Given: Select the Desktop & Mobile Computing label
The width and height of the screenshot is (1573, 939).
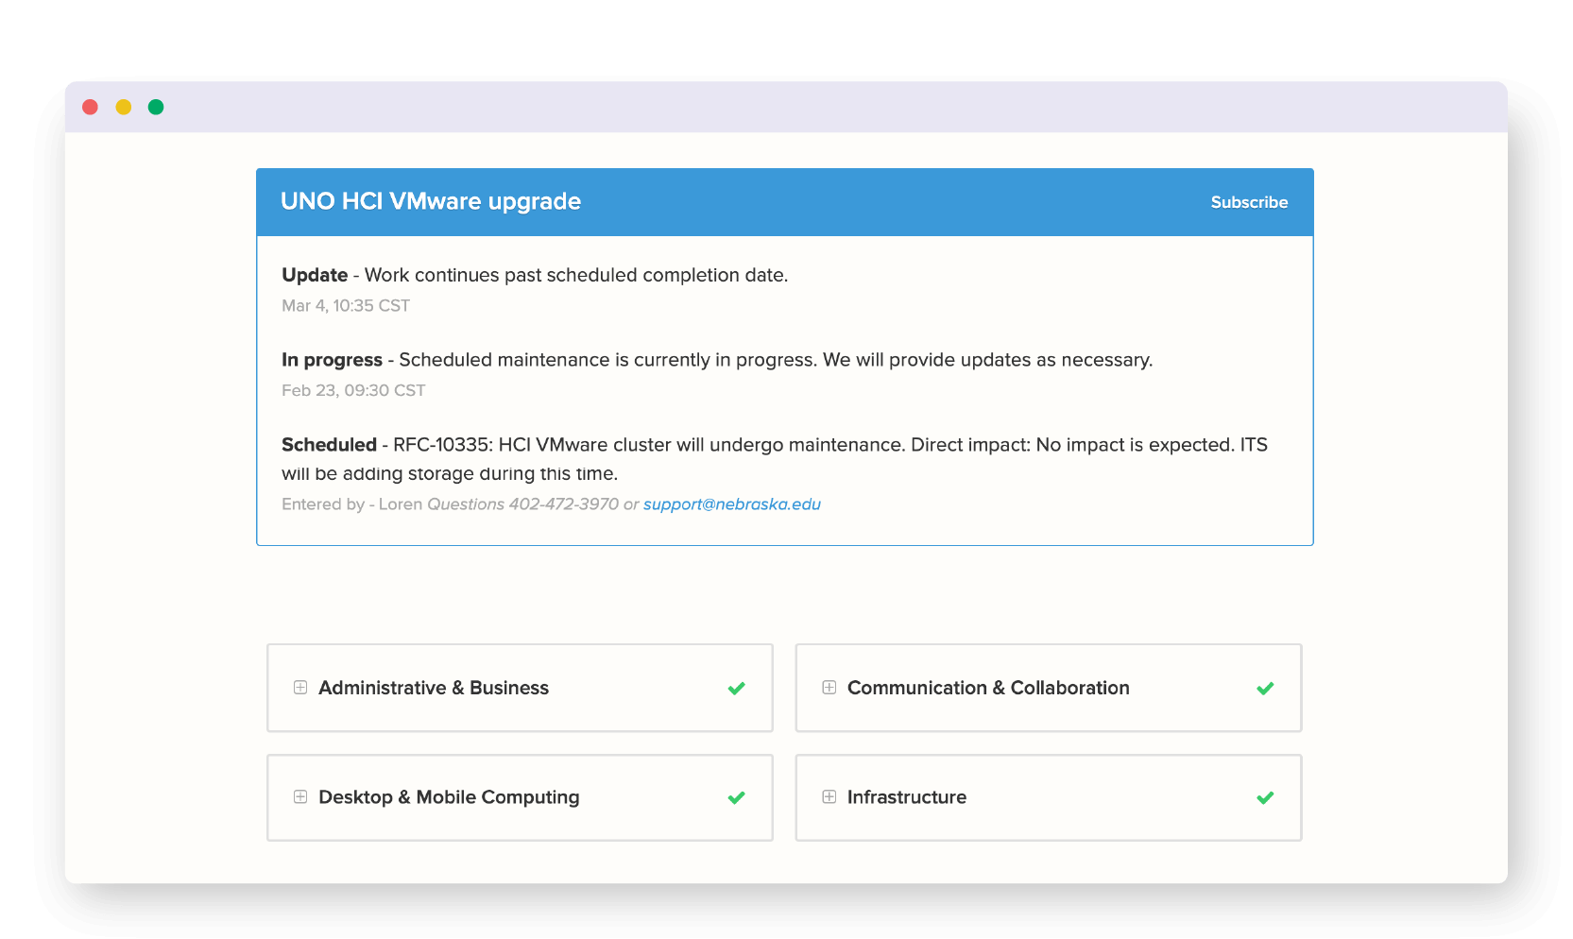Looking at the screenshot, I should point(449,797).
